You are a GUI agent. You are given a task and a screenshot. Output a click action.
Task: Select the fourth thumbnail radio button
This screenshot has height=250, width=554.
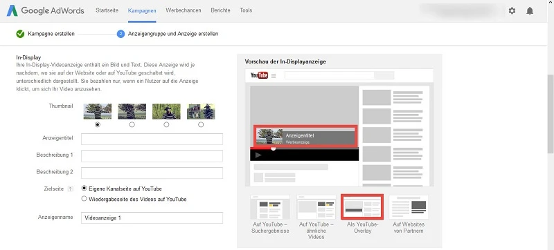201,124
